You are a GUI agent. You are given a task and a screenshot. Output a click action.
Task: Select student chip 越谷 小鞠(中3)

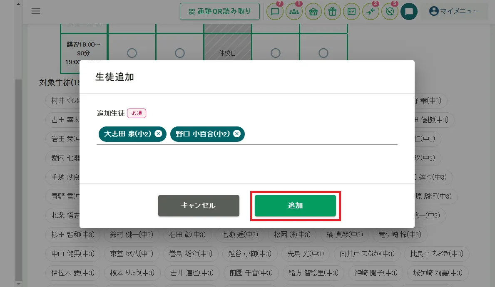(250, 254)
